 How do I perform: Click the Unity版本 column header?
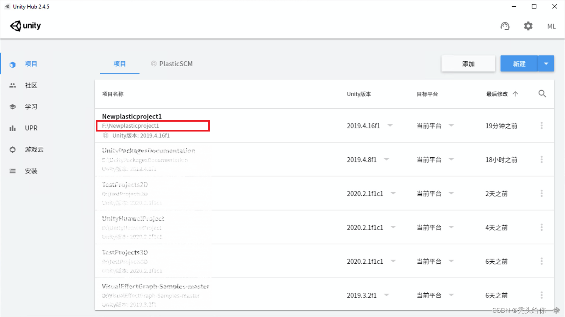pyautogui.click(x=359, y=94)
